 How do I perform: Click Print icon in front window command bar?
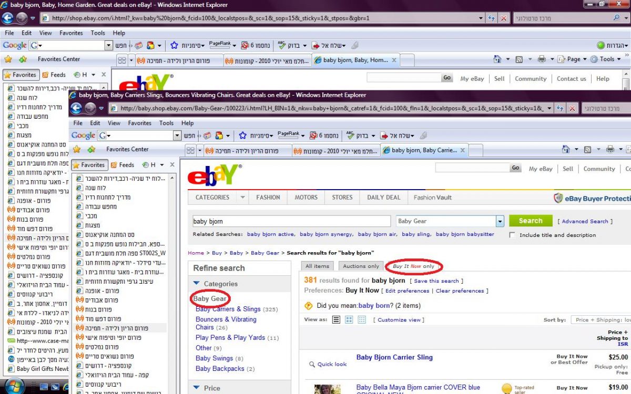[x=610, y=150]
